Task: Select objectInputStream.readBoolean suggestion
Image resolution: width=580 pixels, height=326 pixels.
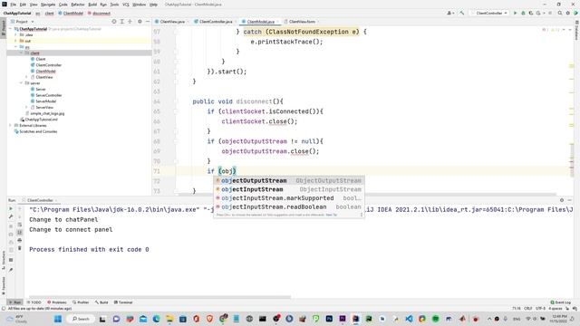Action: pos(289,207)
